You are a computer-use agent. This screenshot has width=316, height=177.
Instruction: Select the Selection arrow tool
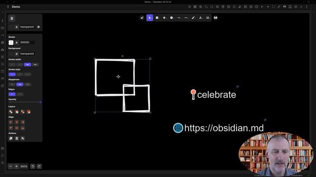150,18
